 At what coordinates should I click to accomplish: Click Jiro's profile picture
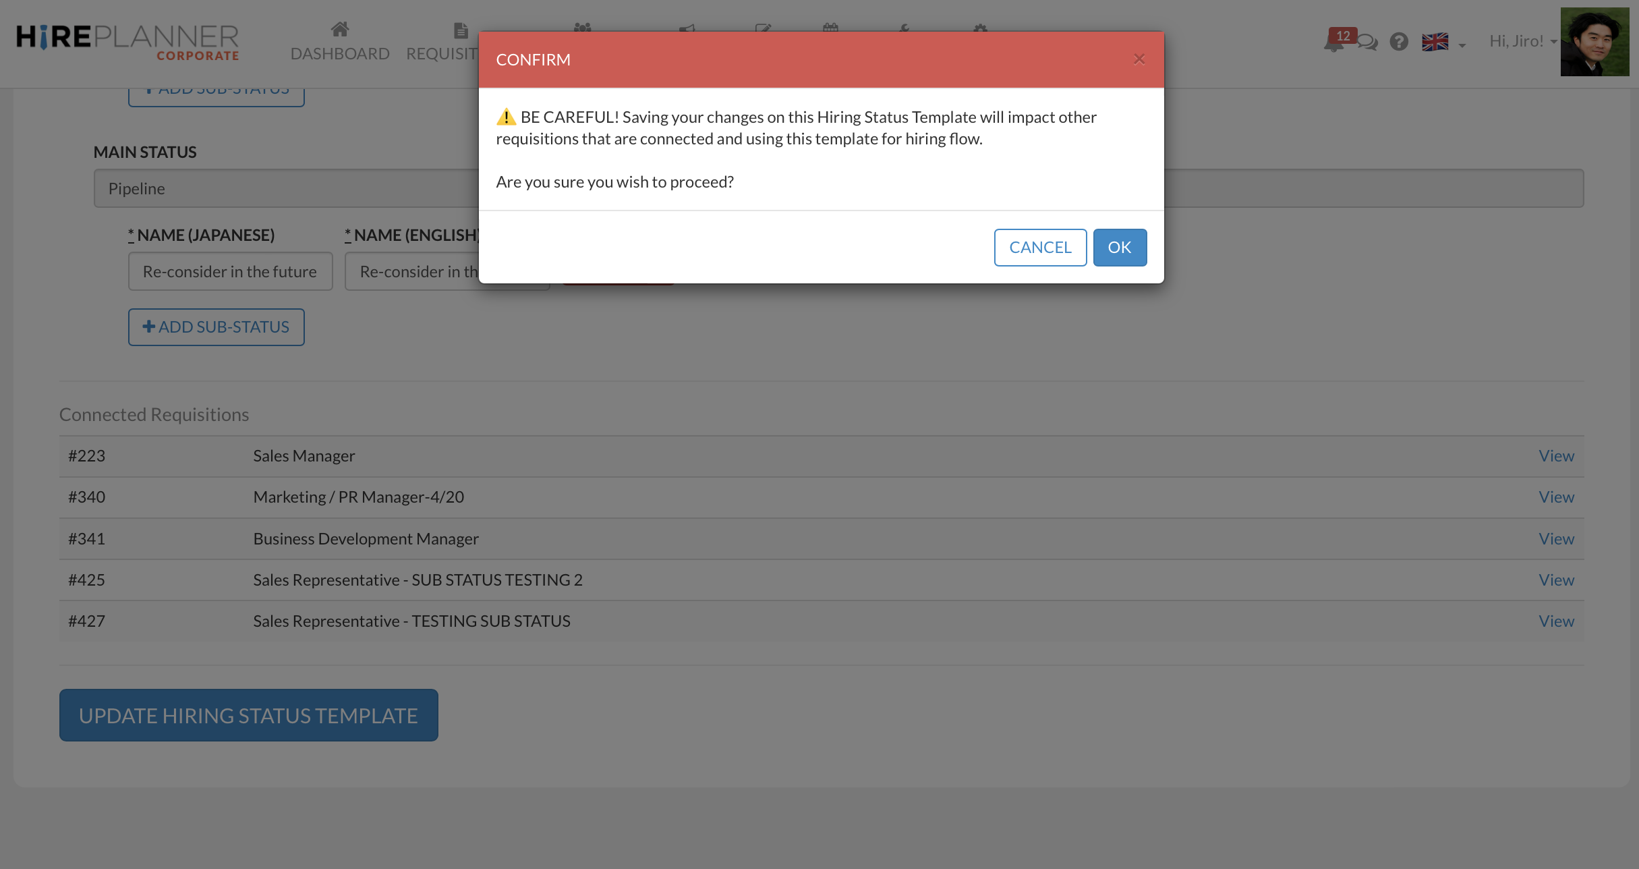tap(1594, 42)
